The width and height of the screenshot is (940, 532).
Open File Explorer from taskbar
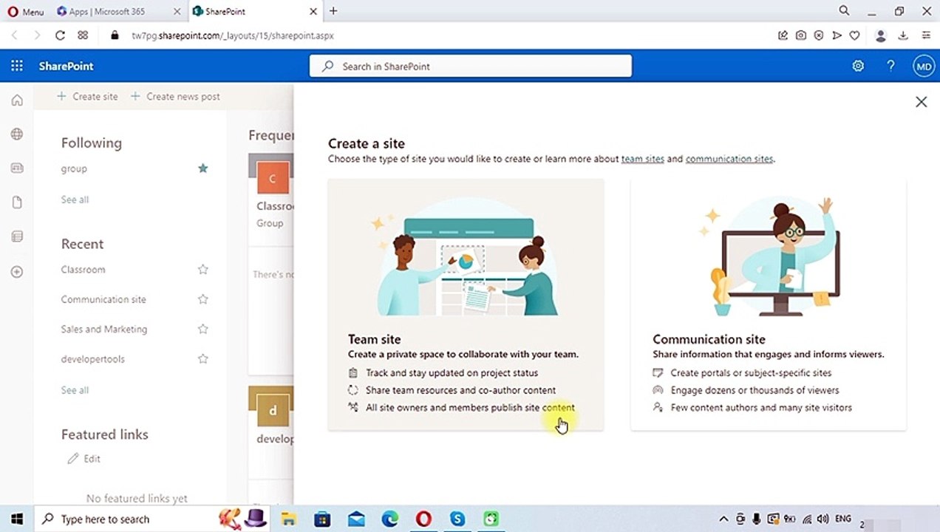tap(288, 519)
